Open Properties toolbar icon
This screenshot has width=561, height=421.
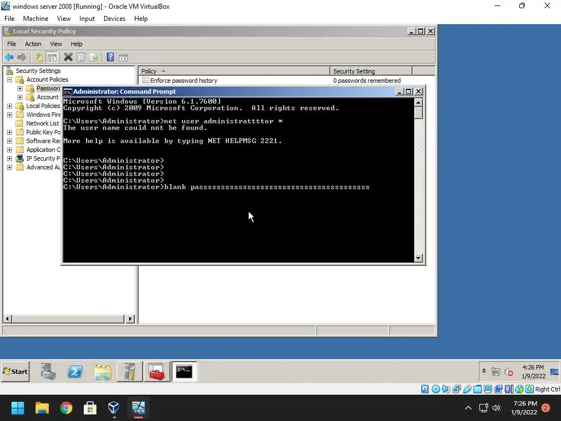point(81,57)
